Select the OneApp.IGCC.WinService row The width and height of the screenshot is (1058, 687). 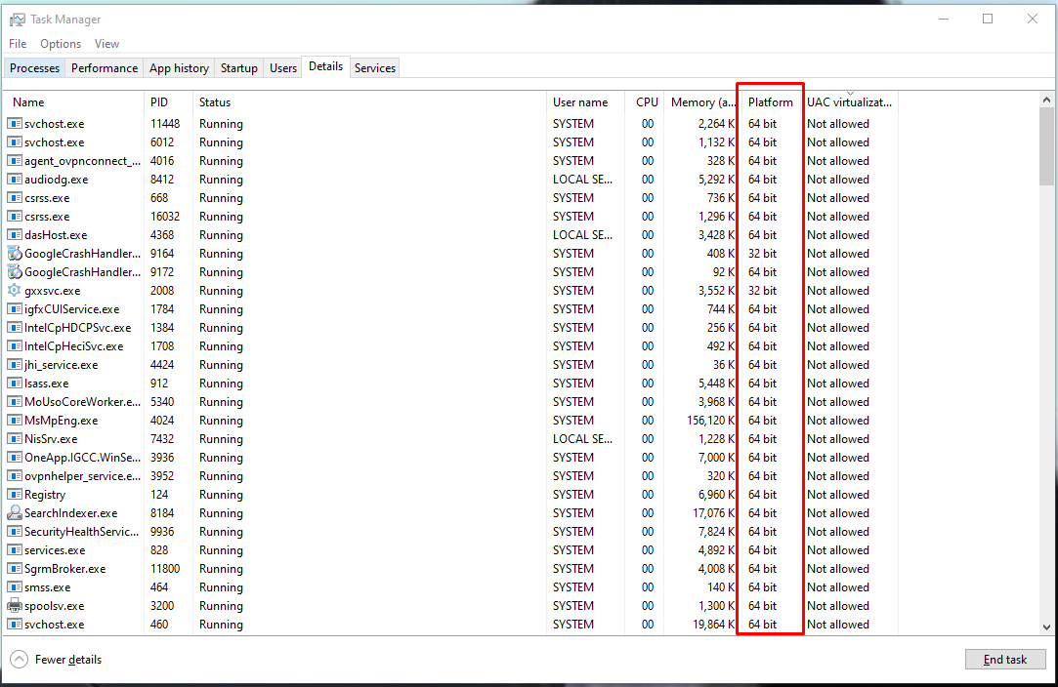[x=450, y=457]
